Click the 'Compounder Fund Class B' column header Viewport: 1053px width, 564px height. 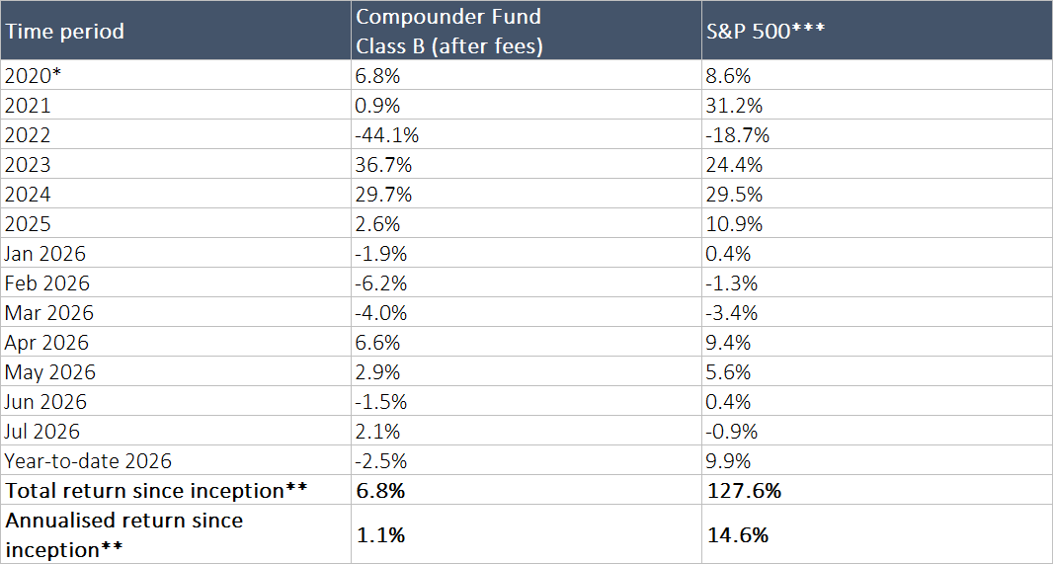[x=526, y=31]
